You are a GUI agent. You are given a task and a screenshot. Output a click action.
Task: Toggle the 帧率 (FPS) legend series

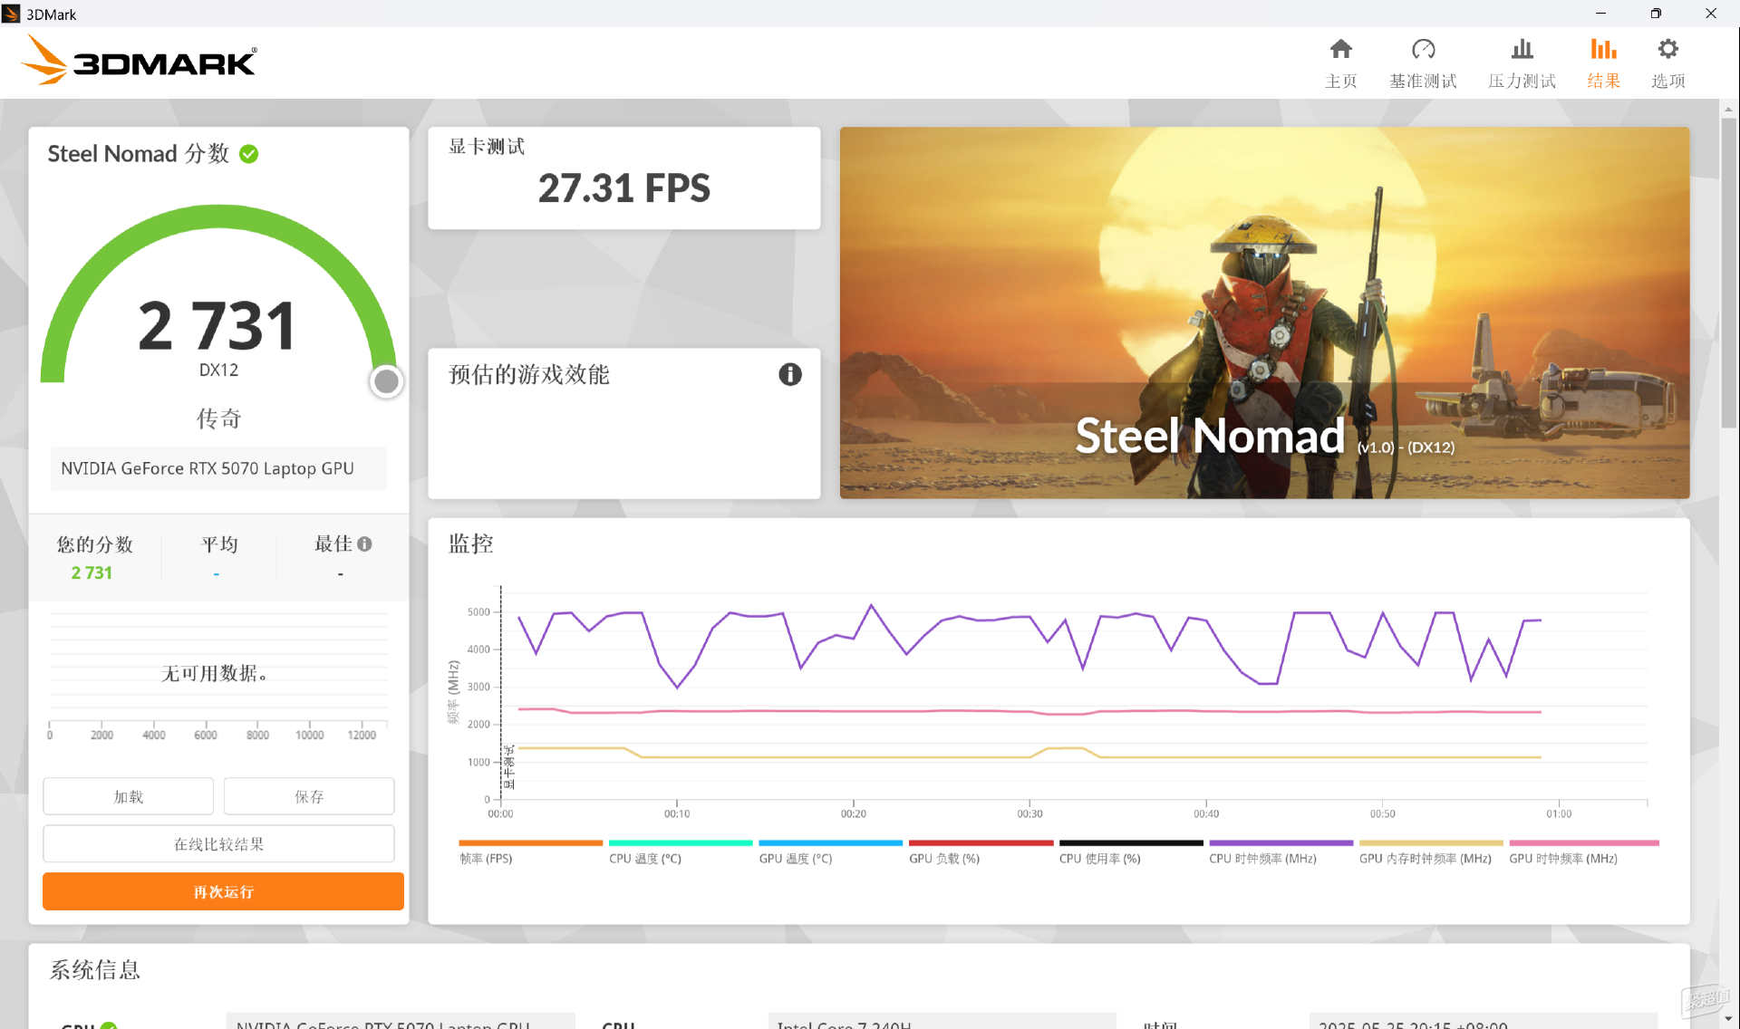[x=530, y=852]
